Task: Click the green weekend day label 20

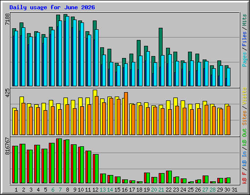Action: [x=154, y=190]
